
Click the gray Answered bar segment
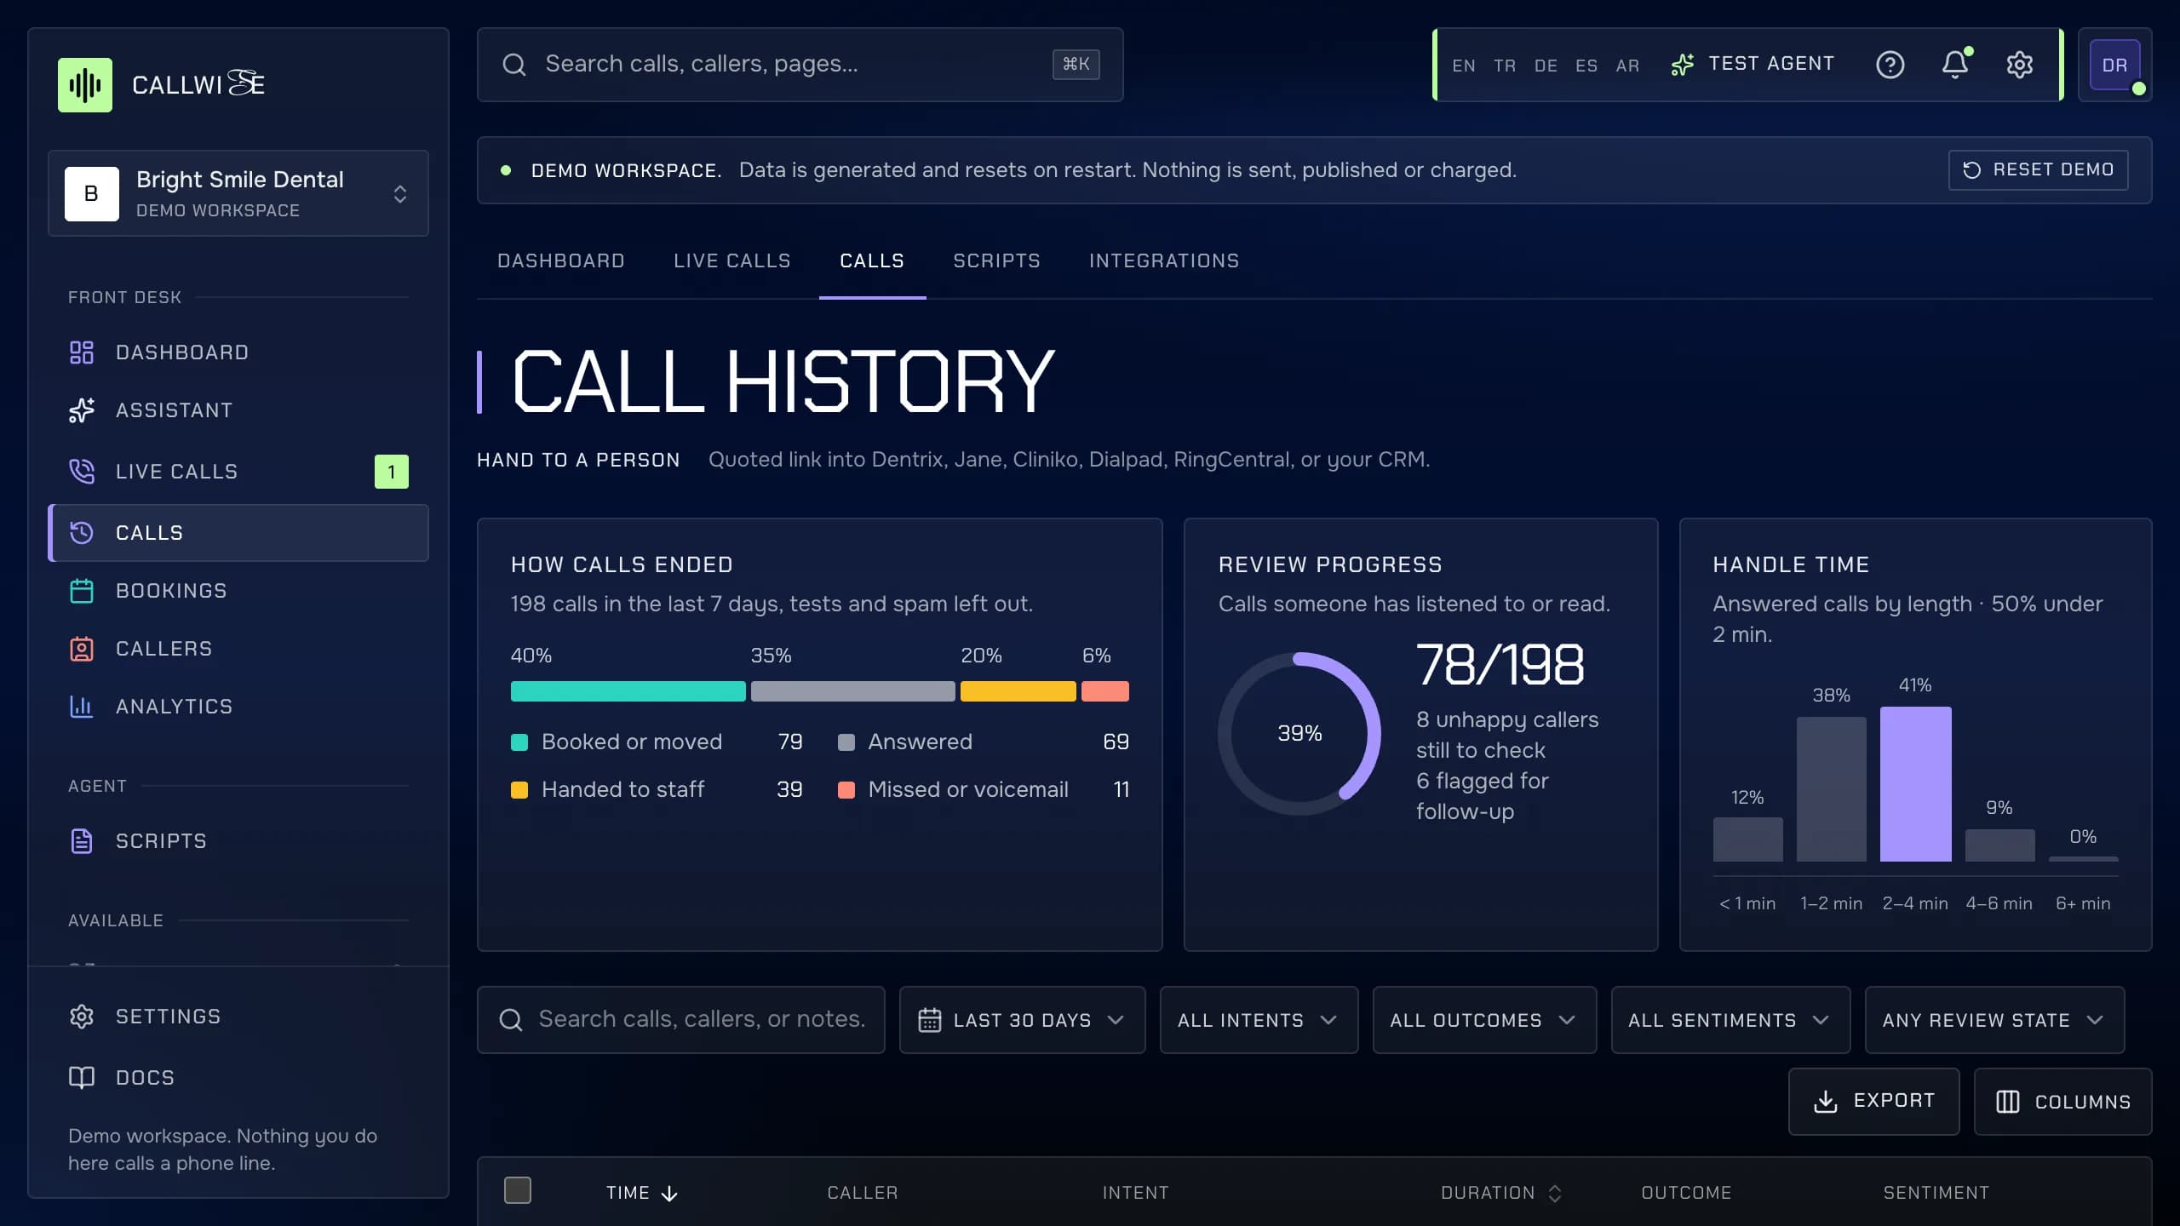(x=852, y=691)
